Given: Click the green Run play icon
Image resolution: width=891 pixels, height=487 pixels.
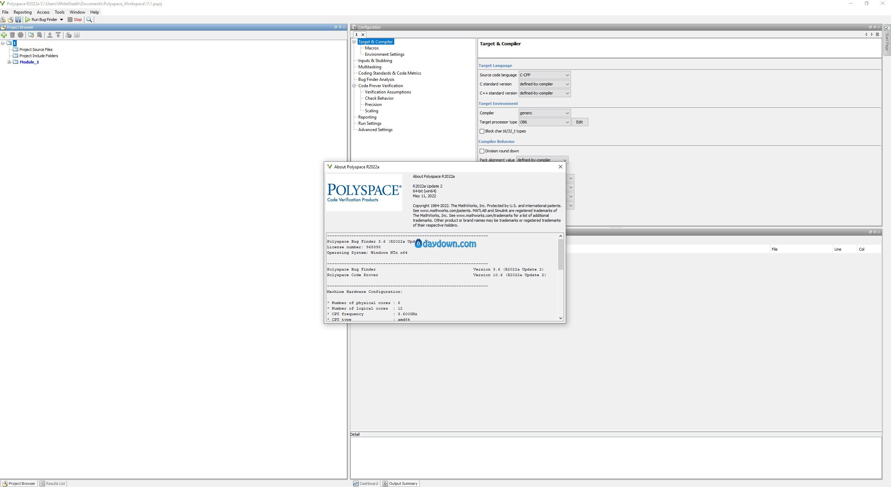Looking at the screenshot, I should point(28,20).
